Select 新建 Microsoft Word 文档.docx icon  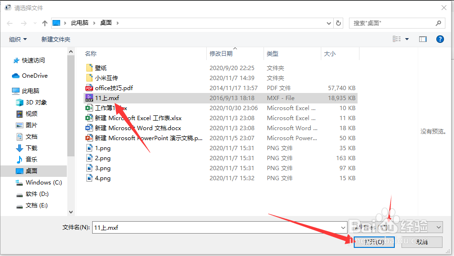pos(89,128)
